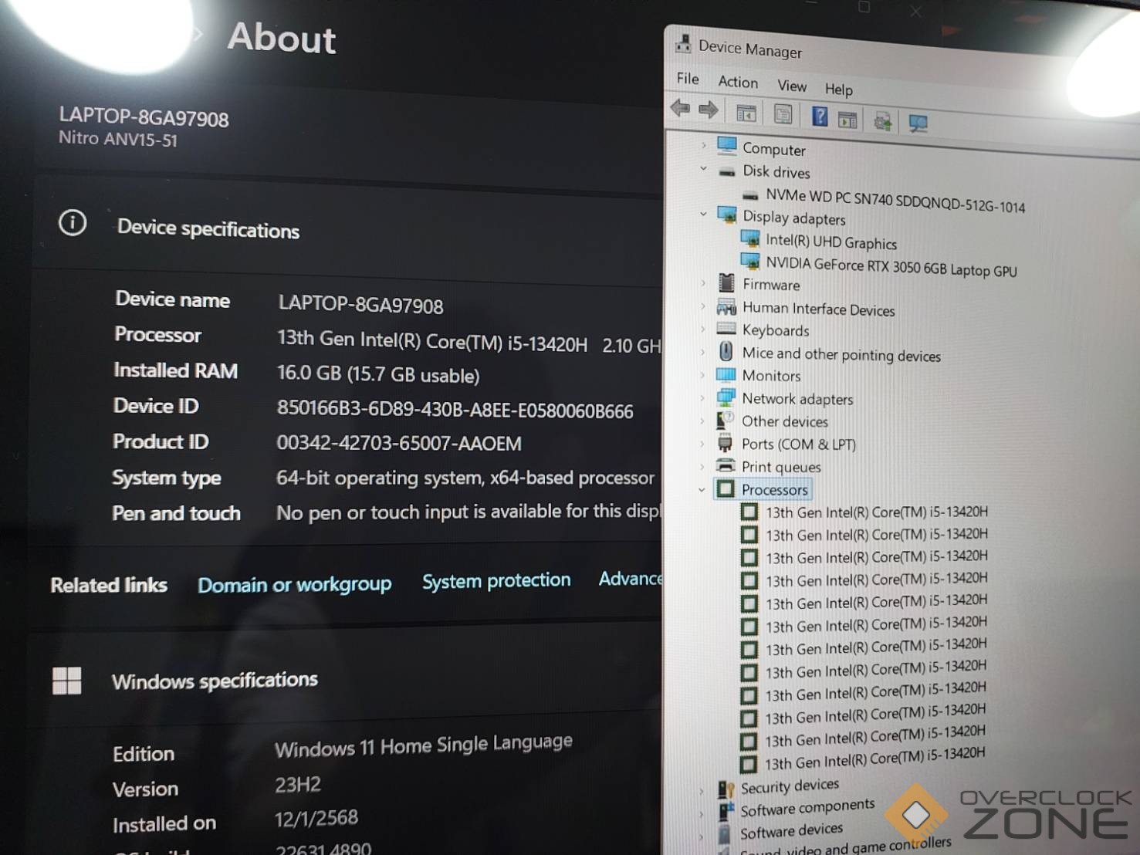Image resolution: width=1140 pixels, height=855 pixels.
Task: Click the Product ID value 00342-42703-65007-AAOEM
Action: pos(399,443)
